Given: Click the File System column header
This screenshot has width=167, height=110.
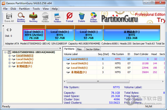Looking at the screenshot, I should 118,54.
